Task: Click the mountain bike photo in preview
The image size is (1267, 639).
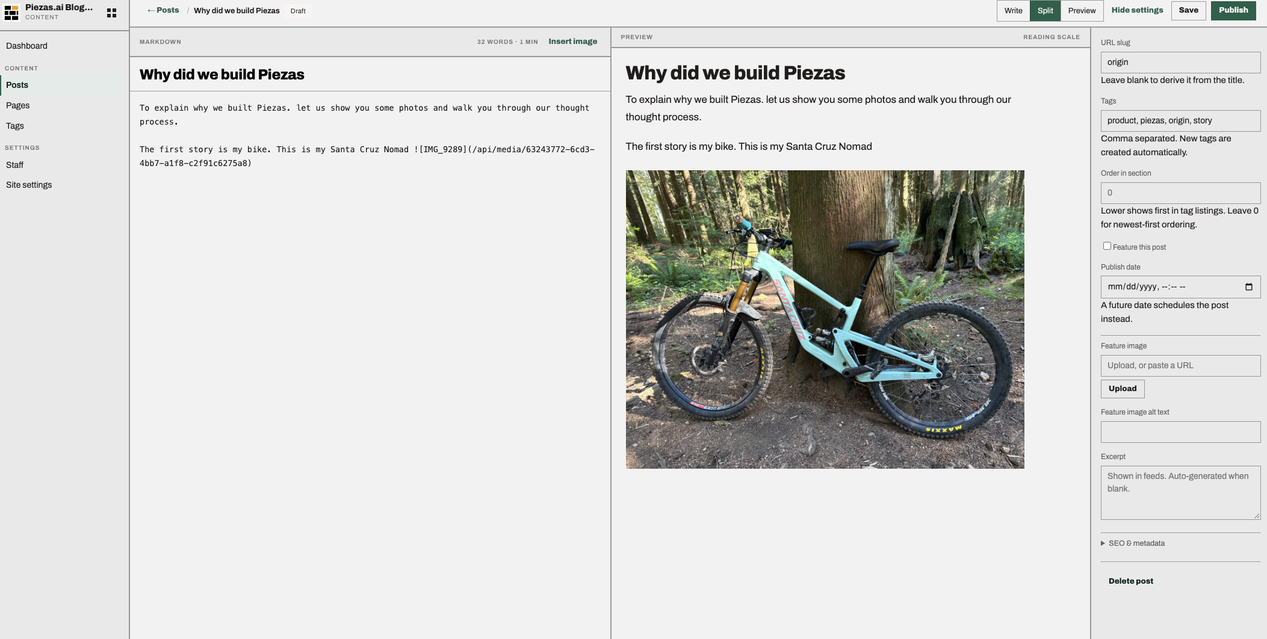Action: coord(825,319)
